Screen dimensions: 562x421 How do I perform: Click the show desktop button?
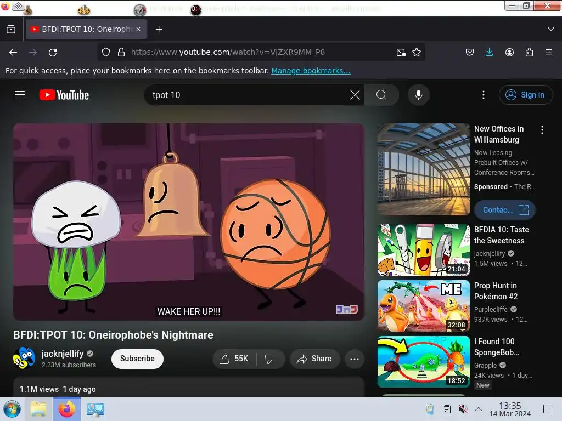548,409
